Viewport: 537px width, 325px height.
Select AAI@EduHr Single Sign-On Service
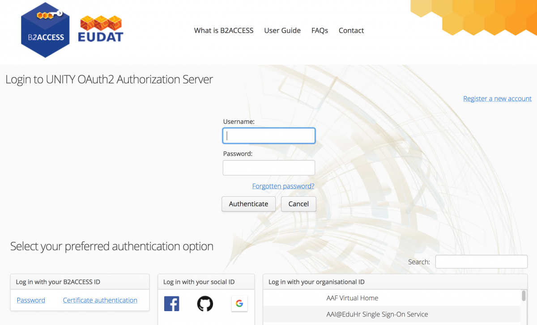[x=377, y=314]
